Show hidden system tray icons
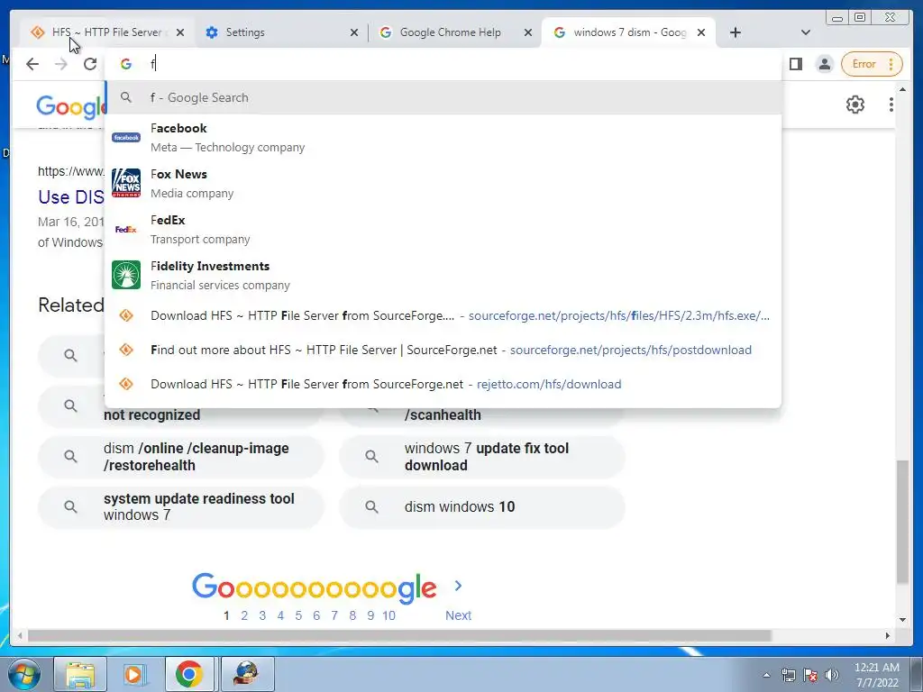This screenshot has height=692, width=923. [766, 675]
